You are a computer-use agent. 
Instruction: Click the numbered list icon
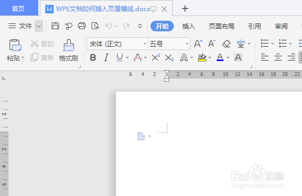click(x=283, y=44)
